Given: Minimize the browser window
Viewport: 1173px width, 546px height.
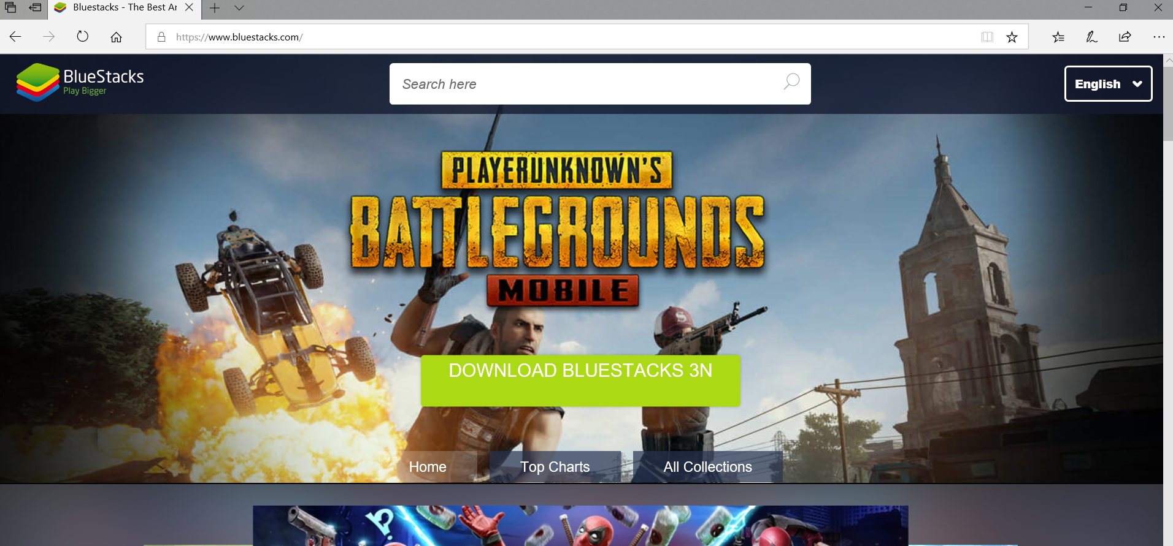Looking at the screenshot, I should pyautogui.click(x=1088, y=7).
